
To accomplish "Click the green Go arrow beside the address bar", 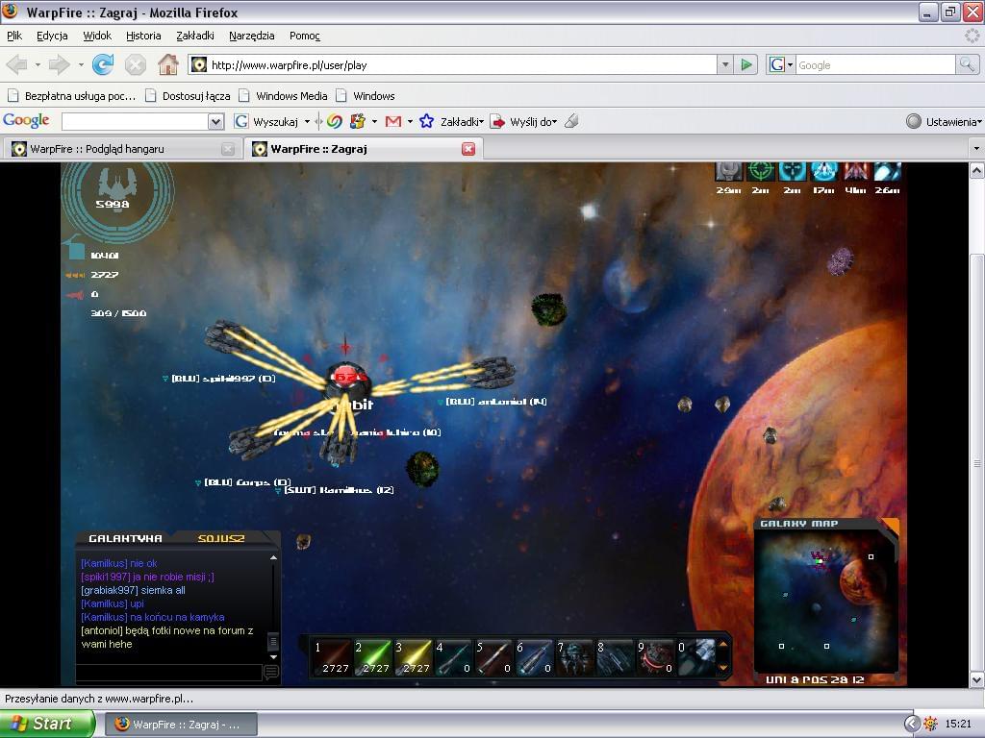I will pos(746,64).
